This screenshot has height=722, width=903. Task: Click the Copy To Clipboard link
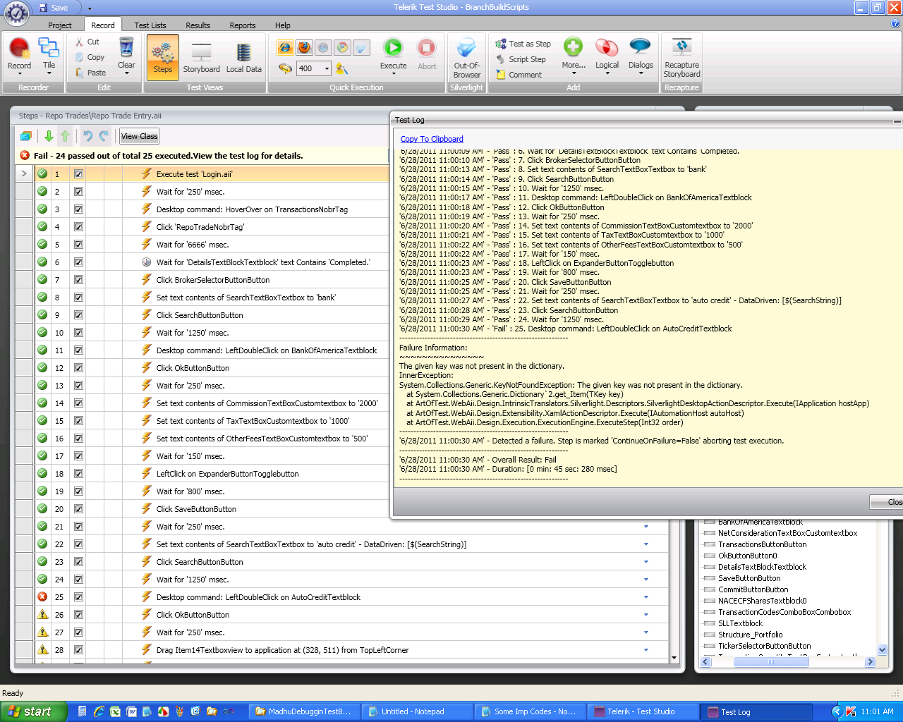pos(432,139)
